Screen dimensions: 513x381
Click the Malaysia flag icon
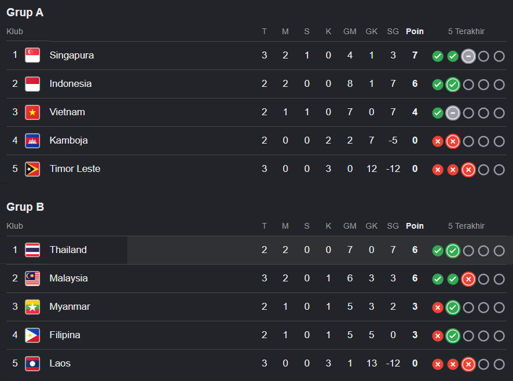[x=32, y=279]
